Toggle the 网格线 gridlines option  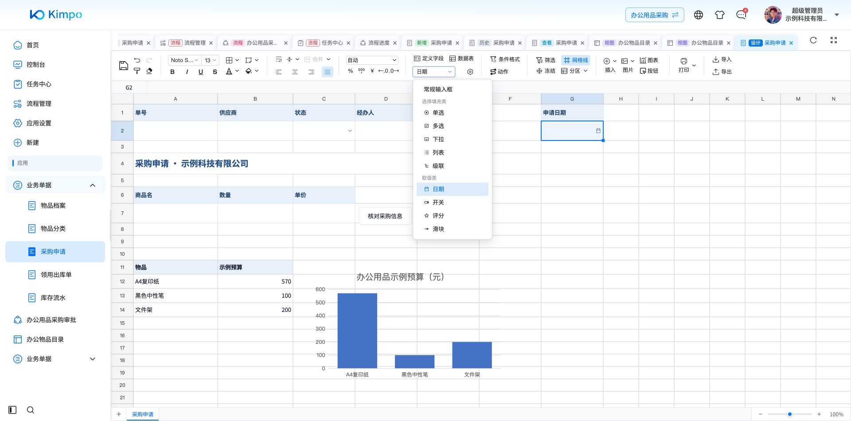click(x=576, y=60)
